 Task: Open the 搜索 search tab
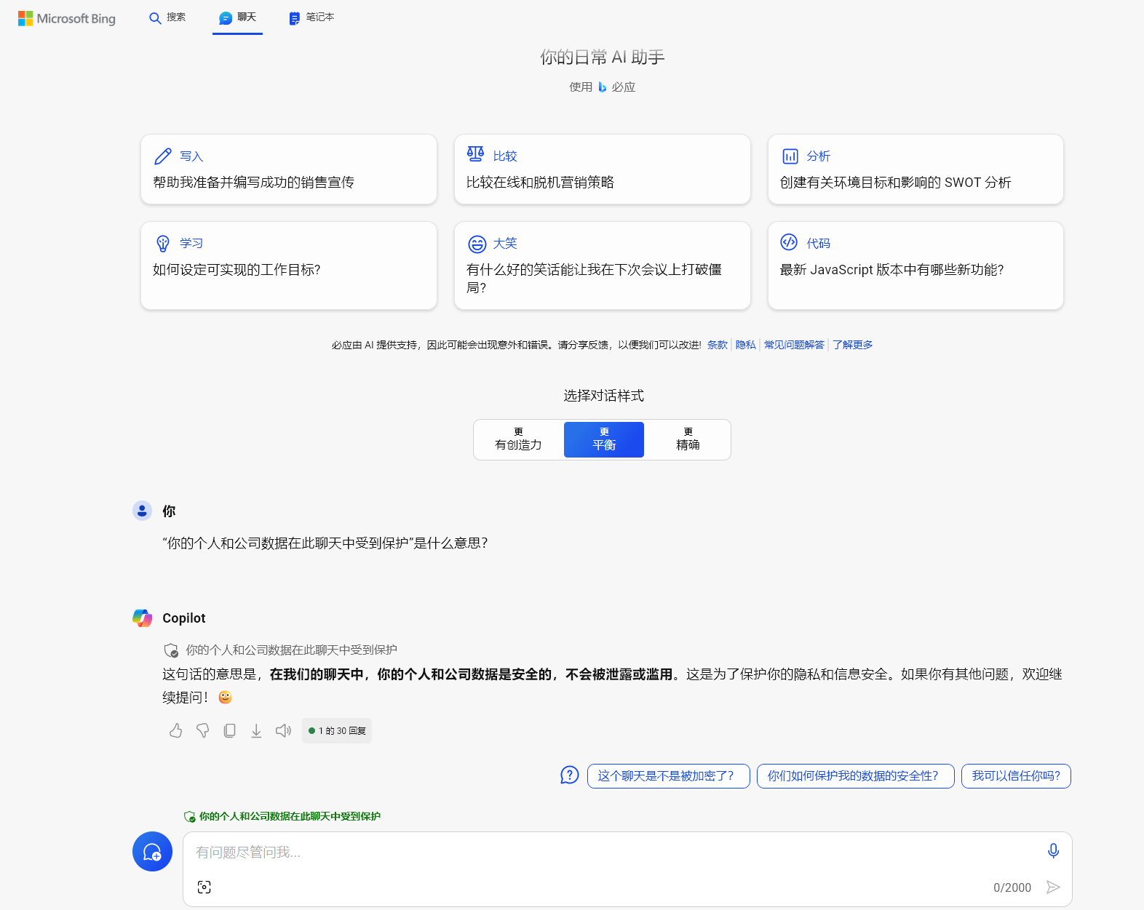(x=167, y=17)
